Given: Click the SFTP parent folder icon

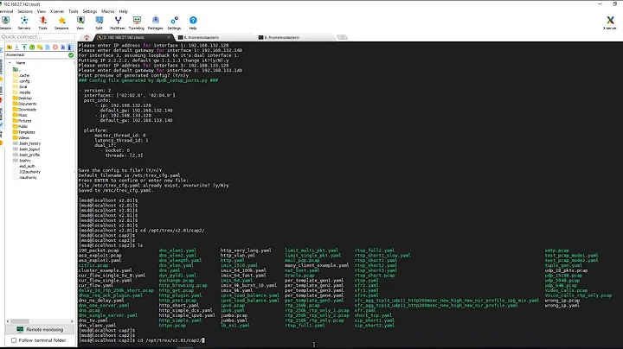Looking at the screenshot, I should tap(10, 48).
